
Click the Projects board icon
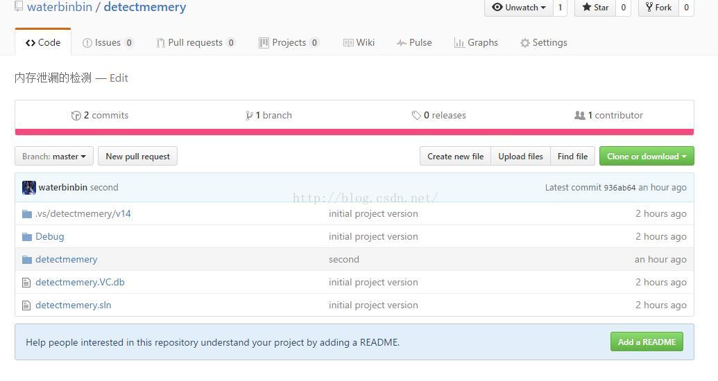point(264,43)
